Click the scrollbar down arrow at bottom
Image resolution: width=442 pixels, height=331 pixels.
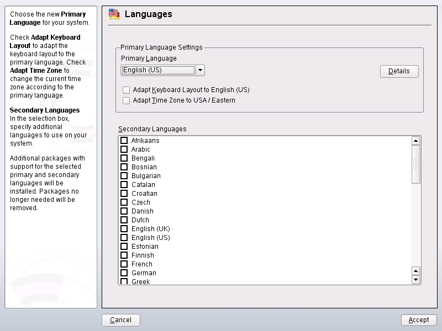416,280
